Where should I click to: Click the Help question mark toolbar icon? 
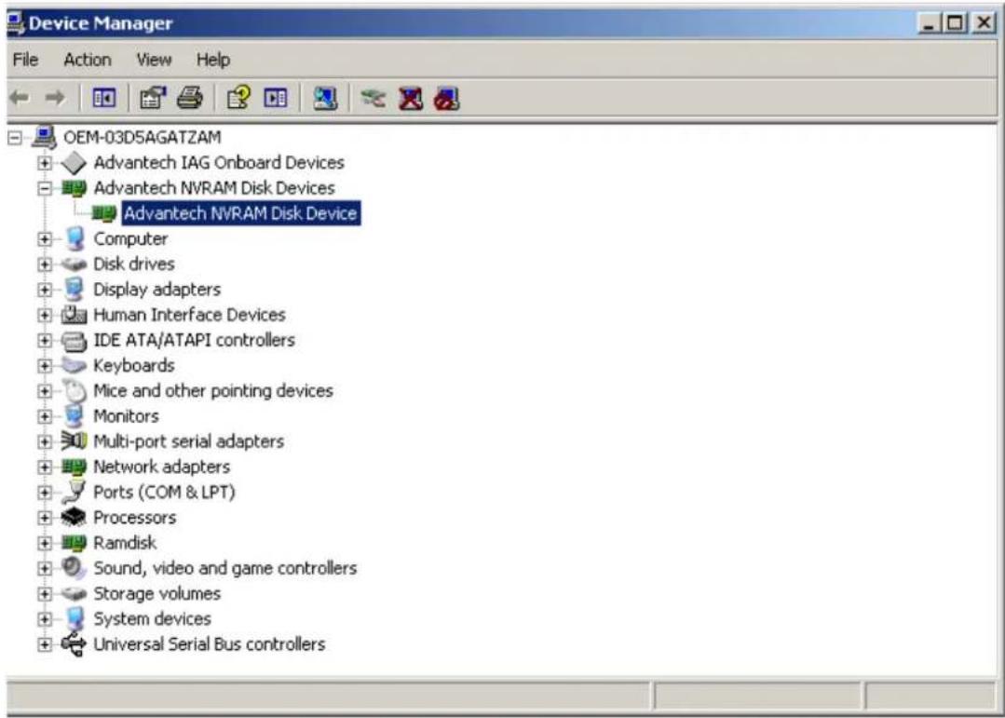pos(238,99)
